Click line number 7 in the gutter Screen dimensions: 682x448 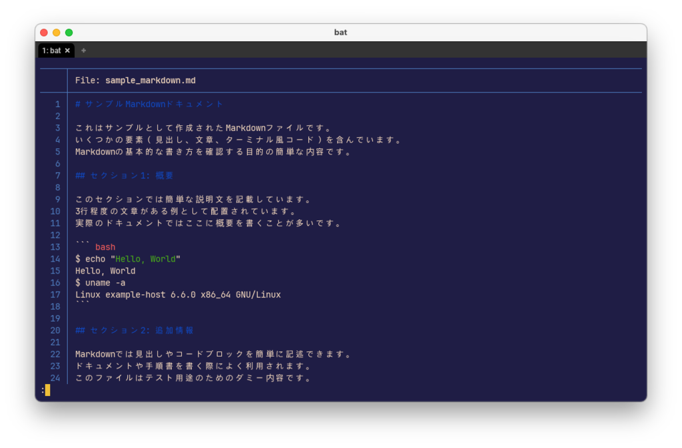click(x=57, y=176)
